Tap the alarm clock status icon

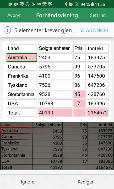pyautogui.click(x=71, y=4)
